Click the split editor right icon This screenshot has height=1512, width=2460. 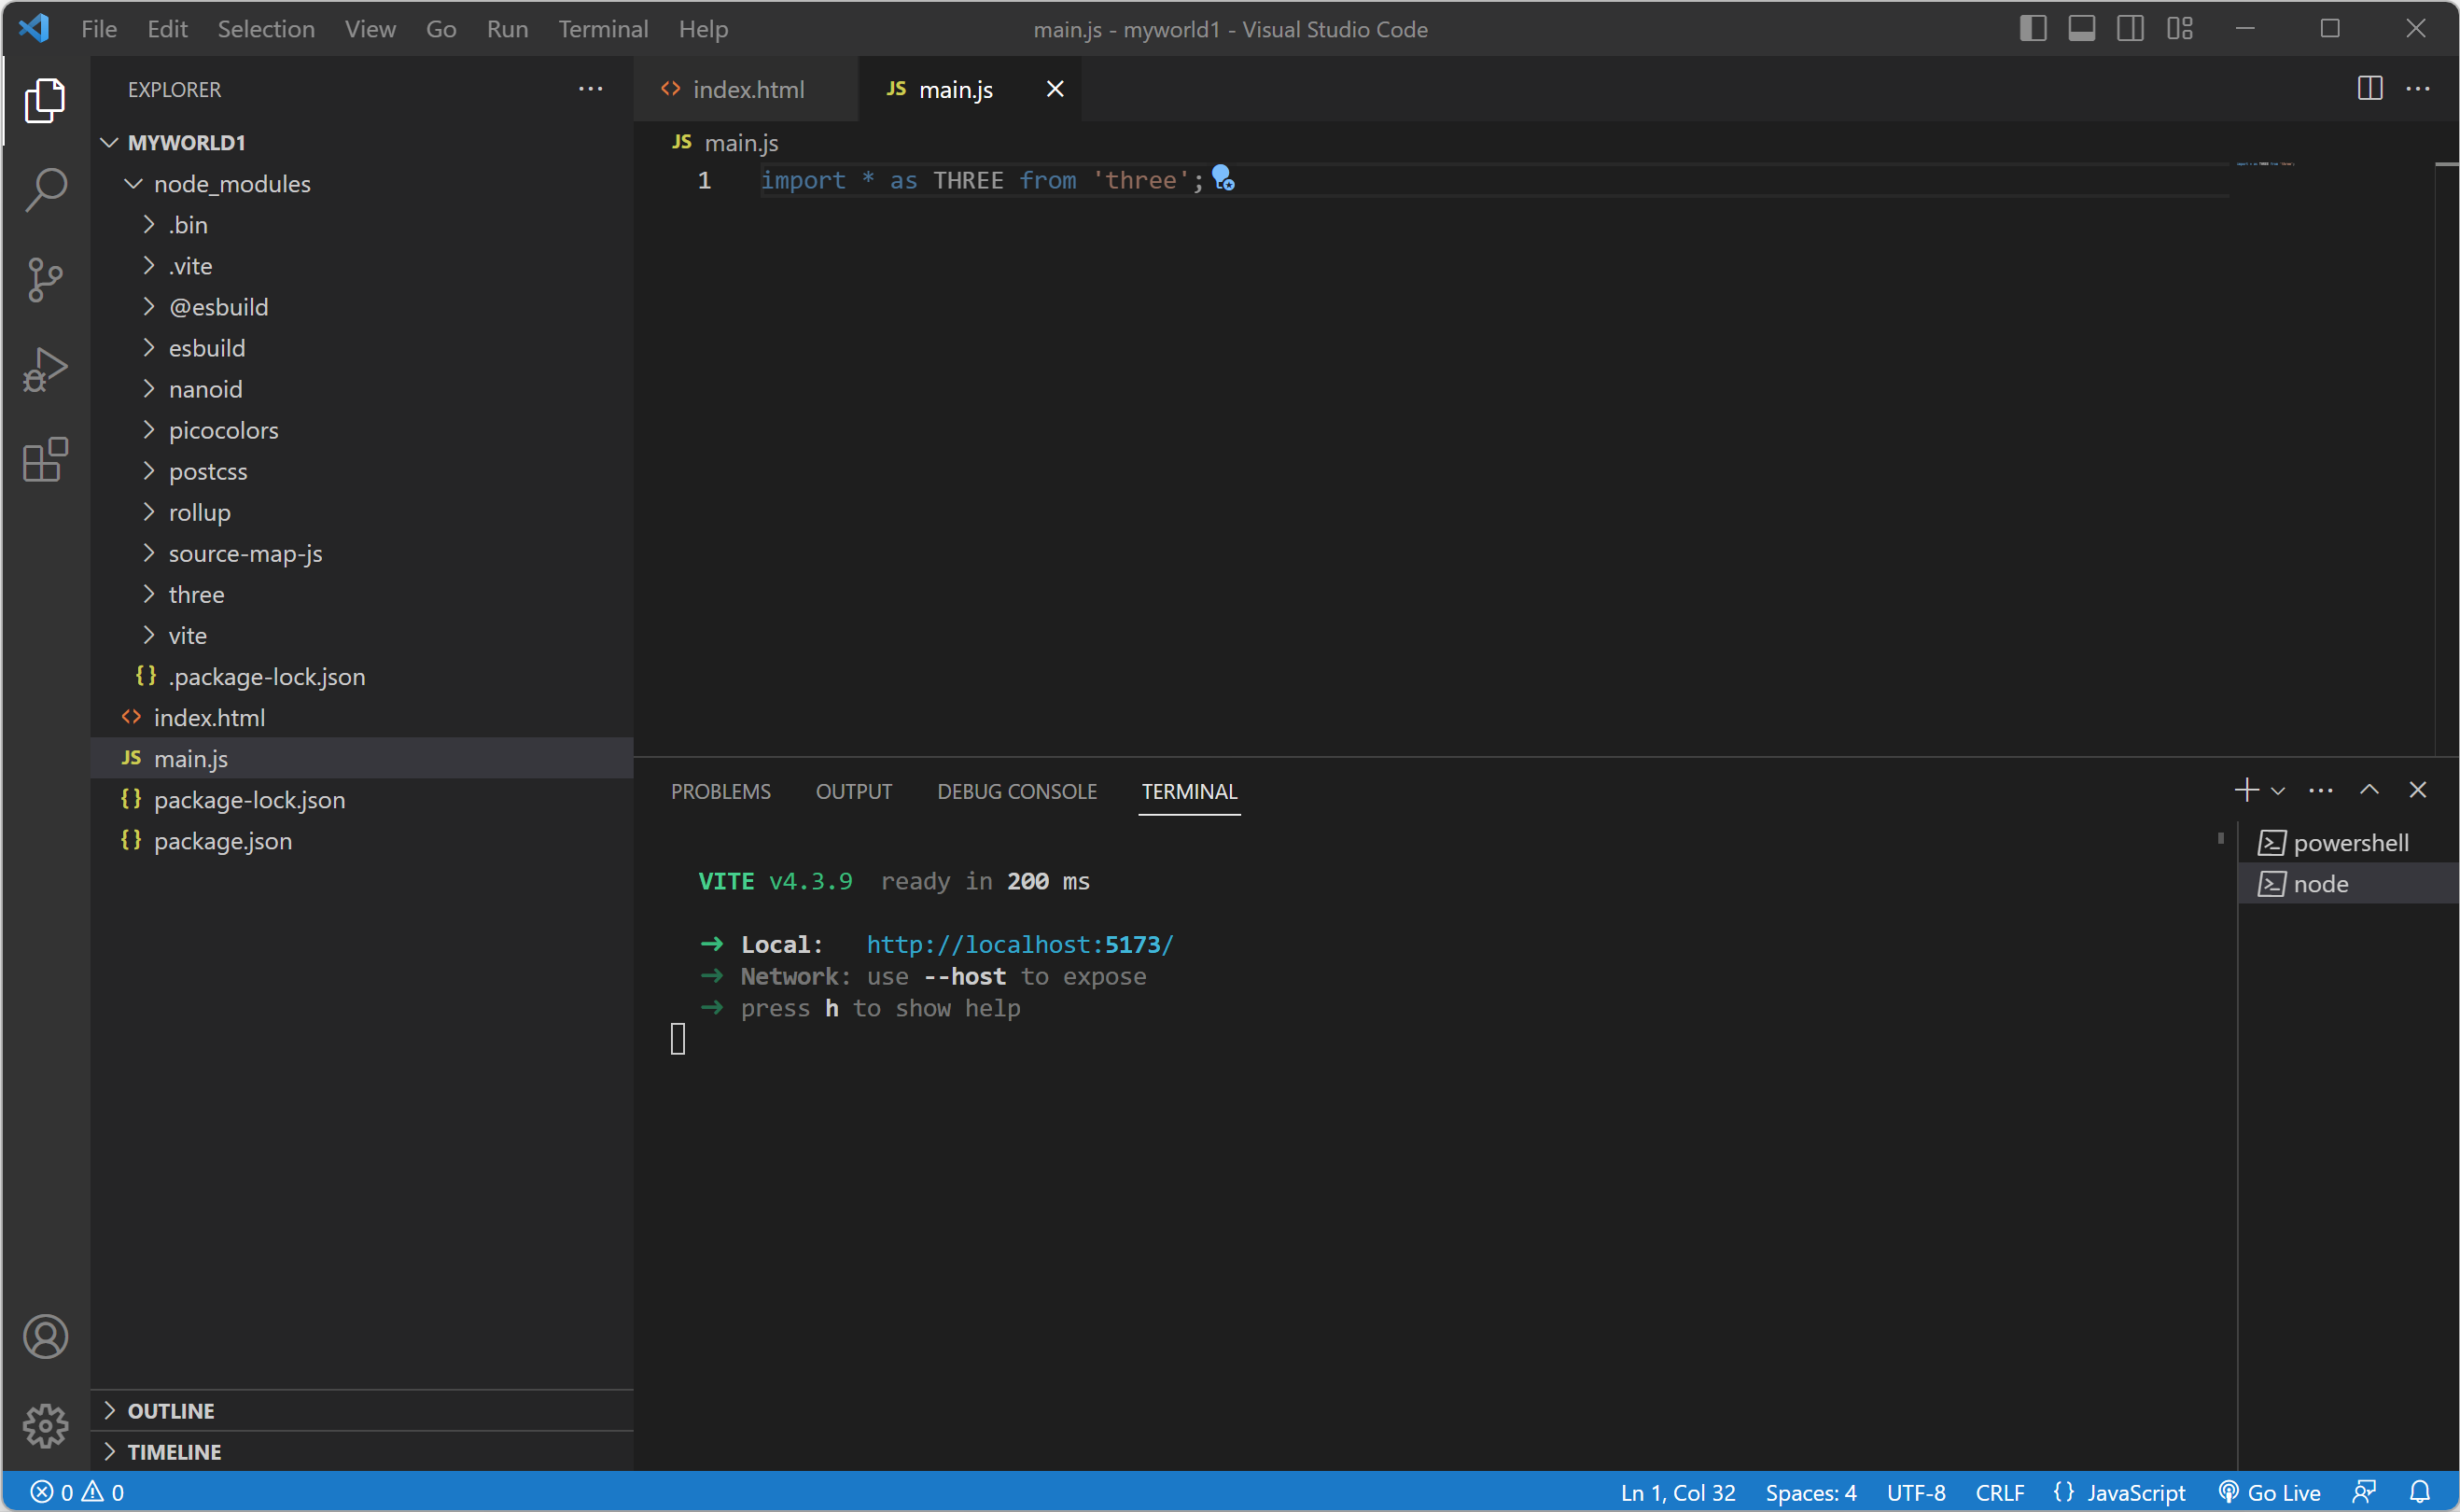[2369, 89]
